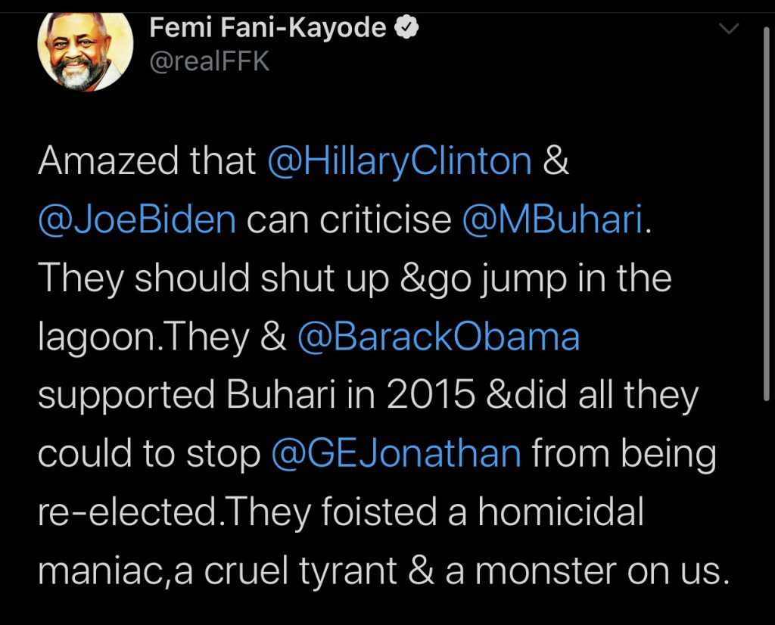Screen dimensions: 775x625
Task: Click the @MBuhari mention
Action: click(x=551, y=219)
